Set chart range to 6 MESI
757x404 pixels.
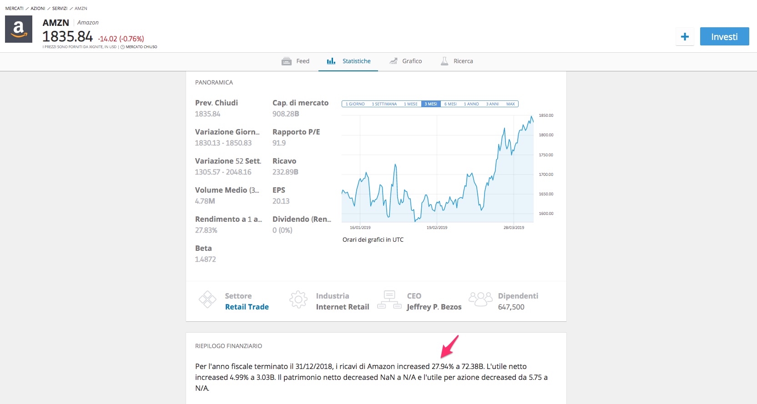click(450, 104)
